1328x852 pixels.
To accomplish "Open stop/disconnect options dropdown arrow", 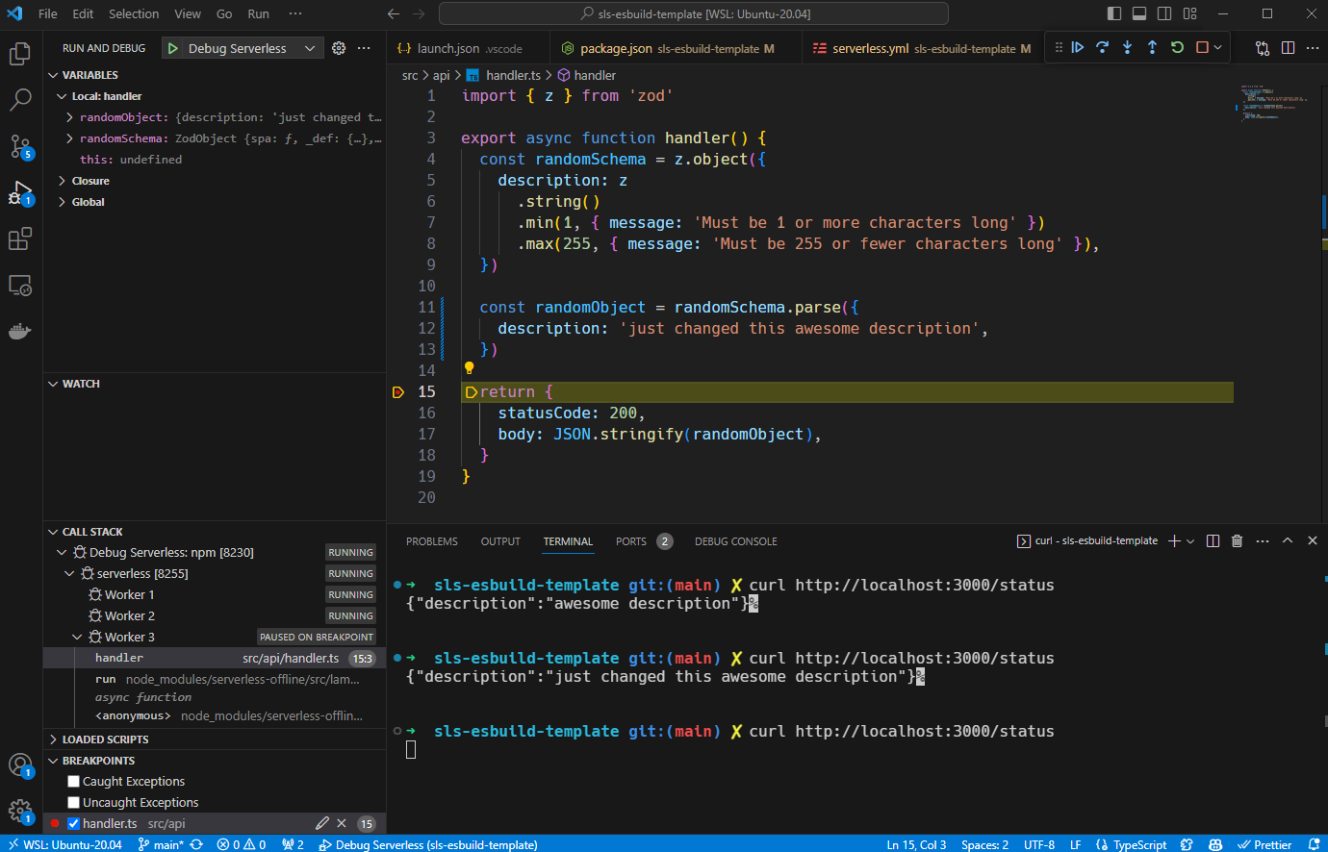I will [1218, 47].
